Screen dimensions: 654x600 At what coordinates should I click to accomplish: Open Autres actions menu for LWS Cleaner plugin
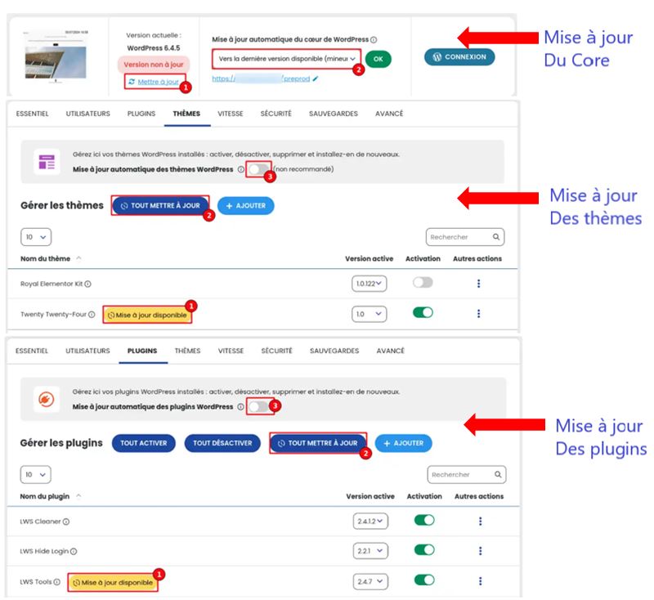[479, 519]
